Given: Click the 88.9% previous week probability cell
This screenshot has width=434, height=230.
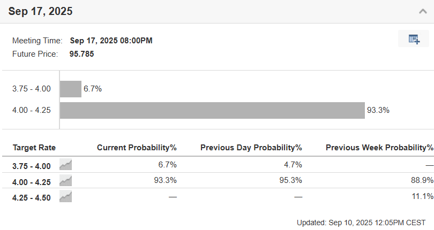Looking at the screenshot, I should (422, 180).
